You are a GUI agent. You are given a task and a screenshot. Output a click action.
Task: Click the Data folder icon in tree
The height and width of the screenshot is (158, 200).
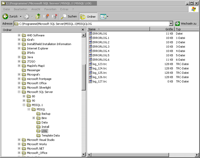click(x=38, y=122)
